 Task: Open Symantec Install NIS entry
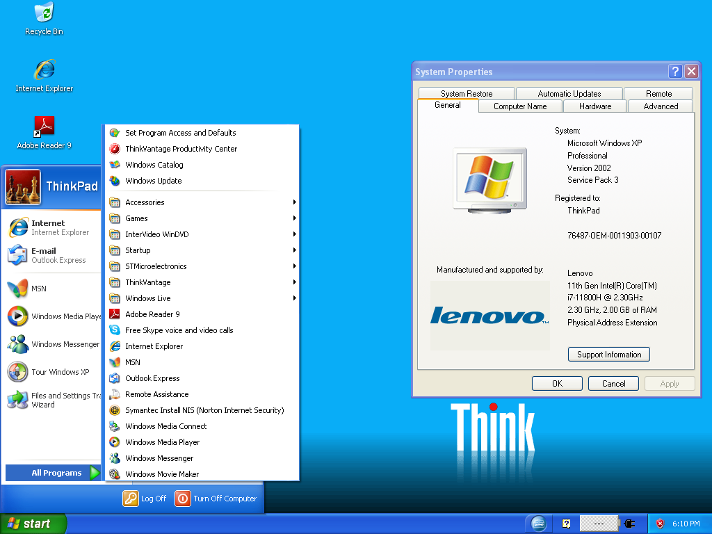point(204,410)
